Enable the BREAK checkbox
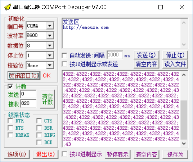 [x=10, y=135]
